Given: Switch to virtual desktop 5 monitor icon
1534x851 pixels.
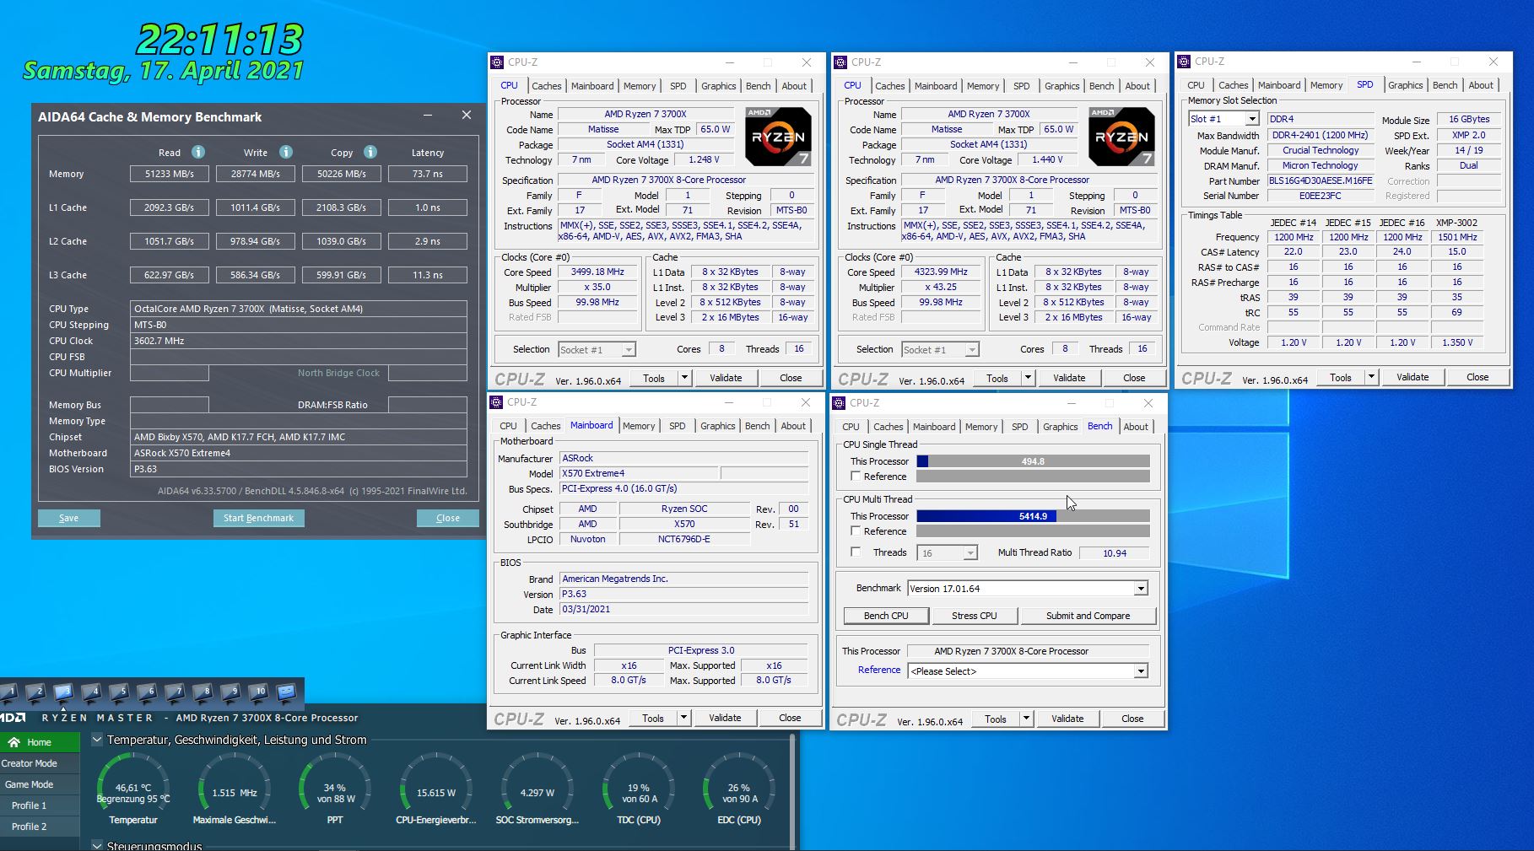Looking at the screenshot, I should (x=119, y=692).
